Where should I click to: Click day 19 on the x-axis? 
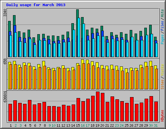point(97,125)
